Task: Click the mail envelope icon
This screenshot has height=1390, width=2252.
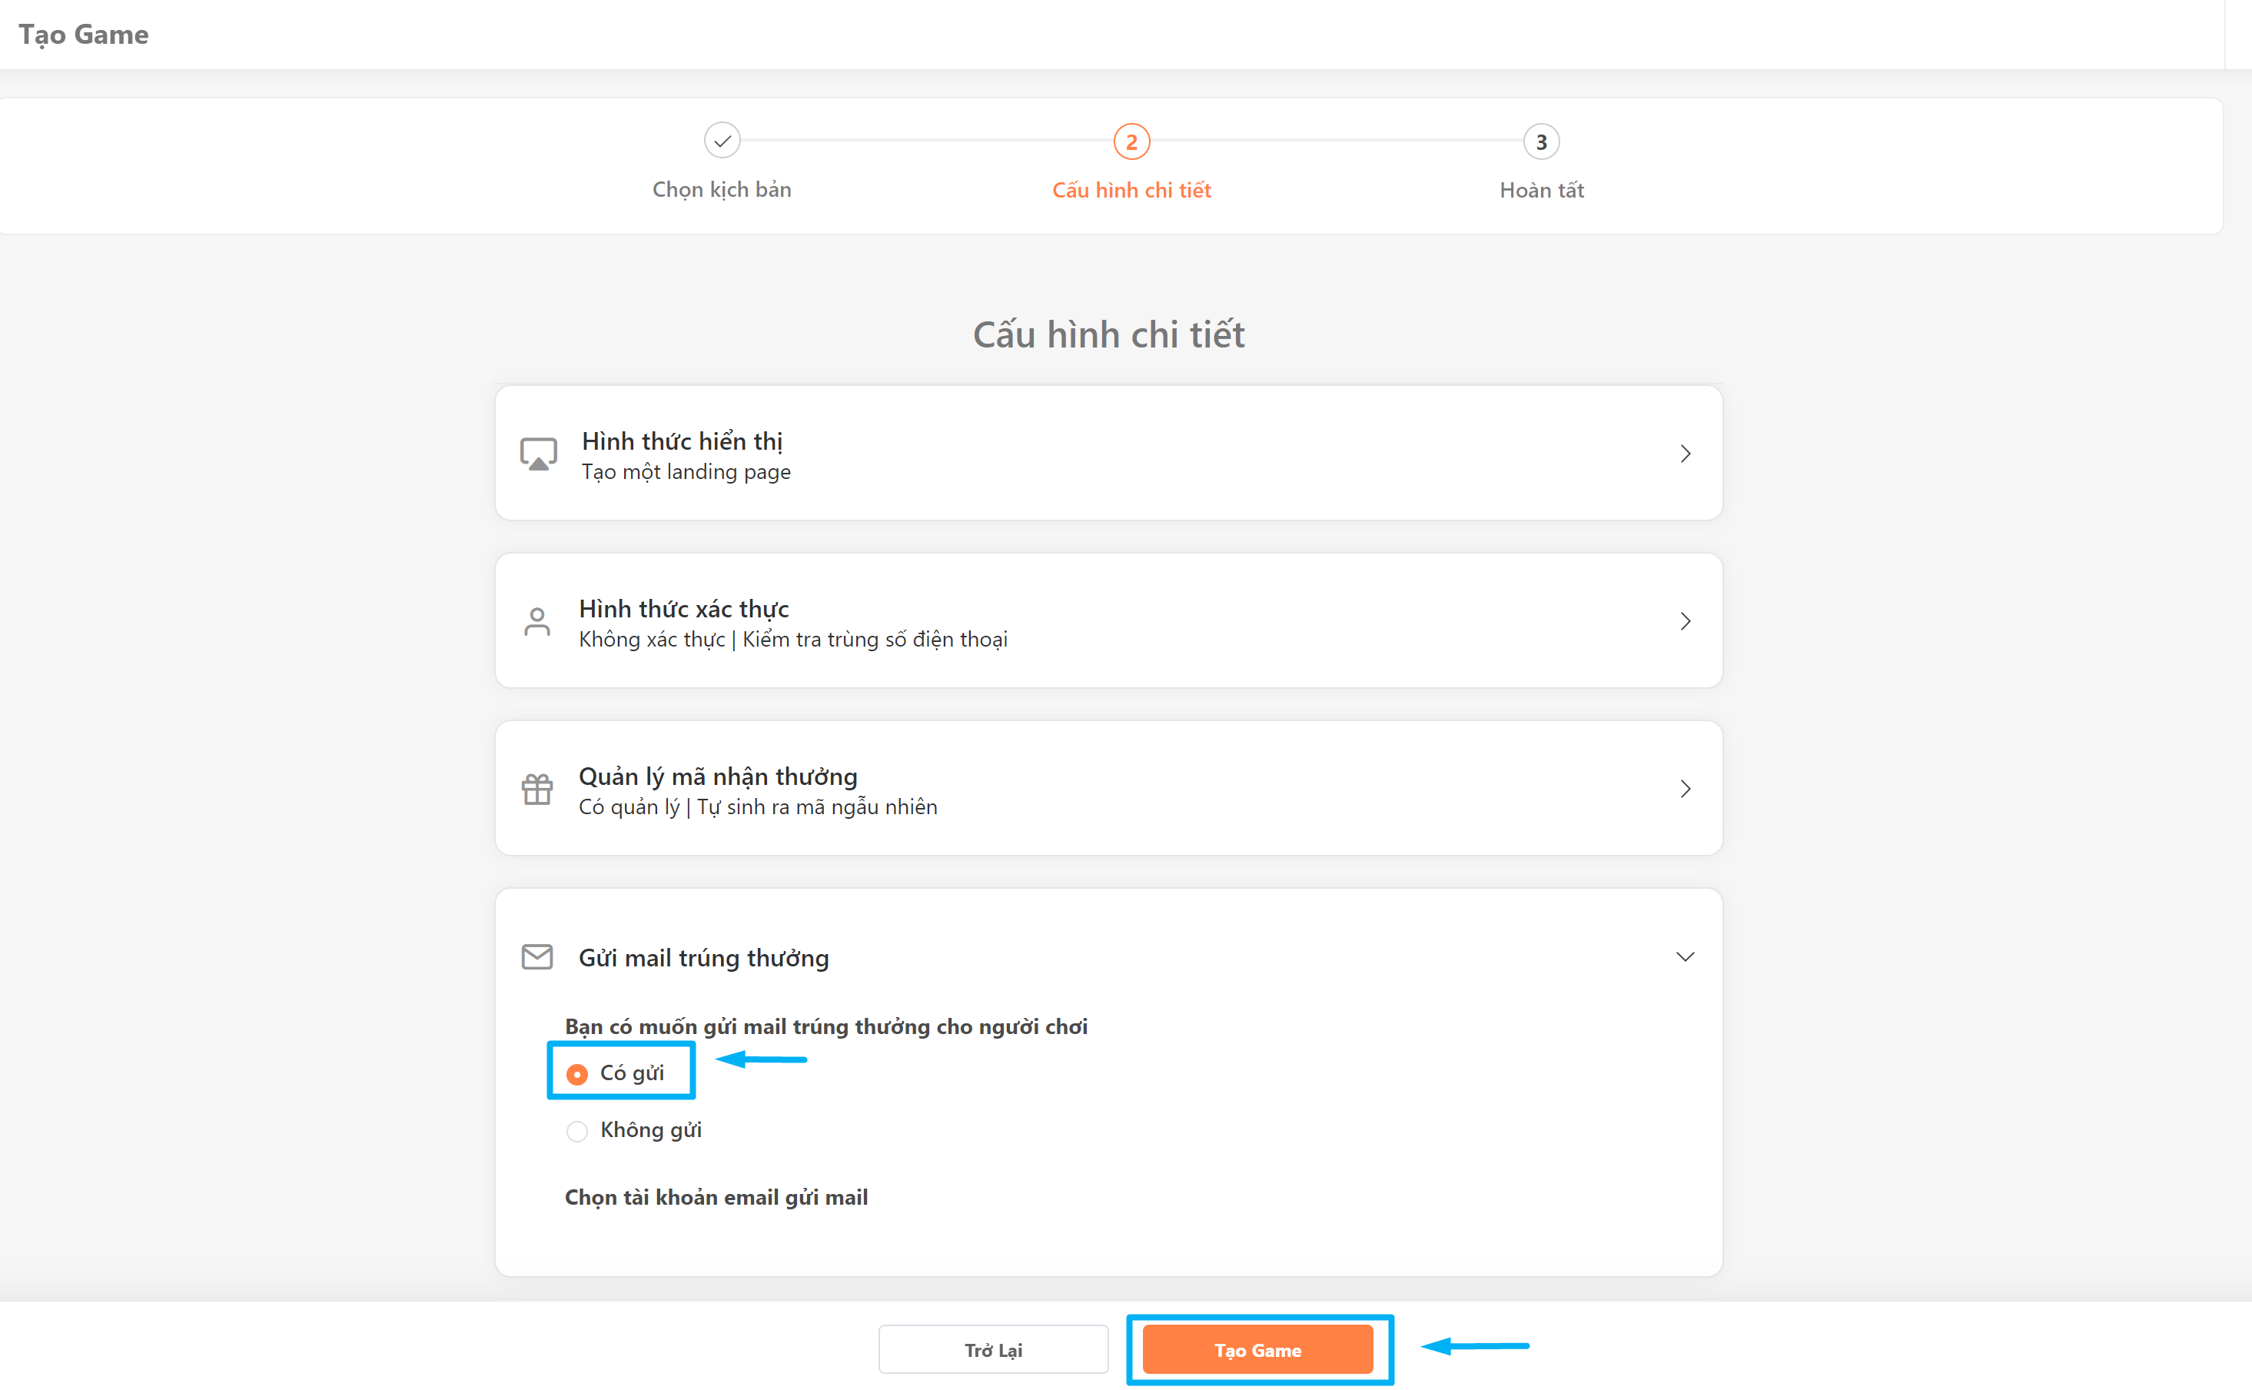Action: click(x=537, y=957)
